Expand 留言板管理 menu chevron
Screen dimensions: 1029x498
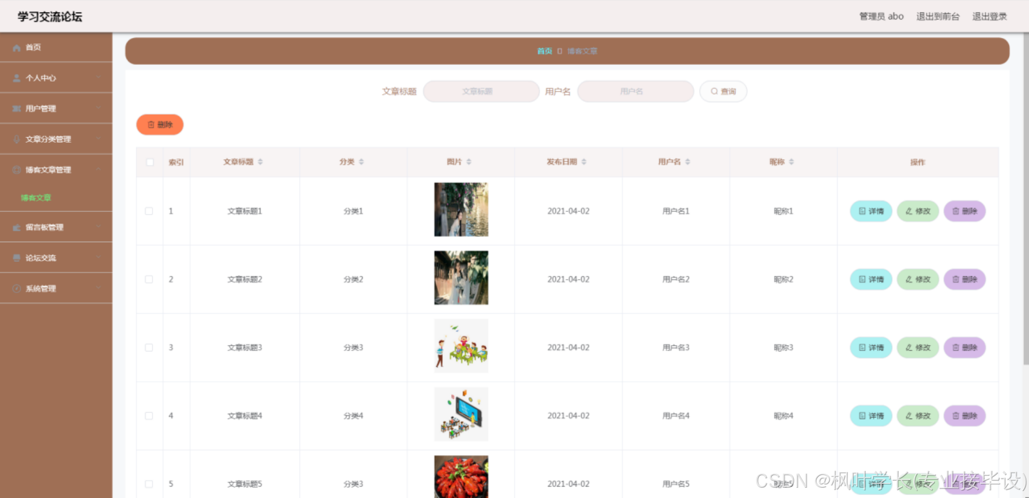98,227
